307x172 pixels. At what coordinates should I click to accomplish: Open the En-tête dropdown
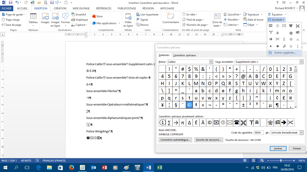coord(190,15)
